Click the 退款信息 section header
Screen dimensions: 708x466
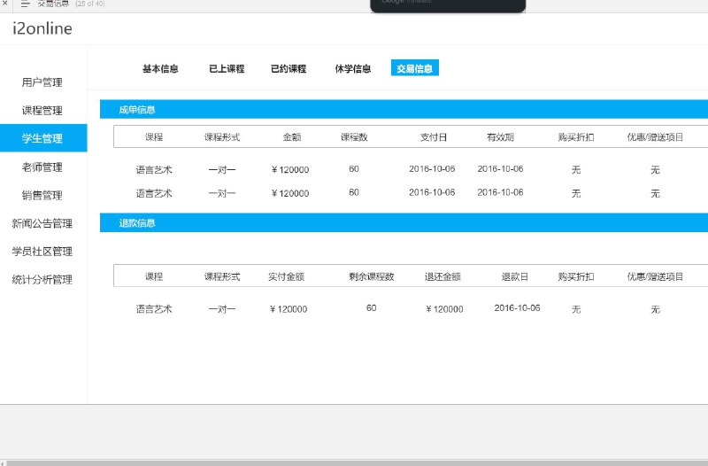[x=404, y=223]
